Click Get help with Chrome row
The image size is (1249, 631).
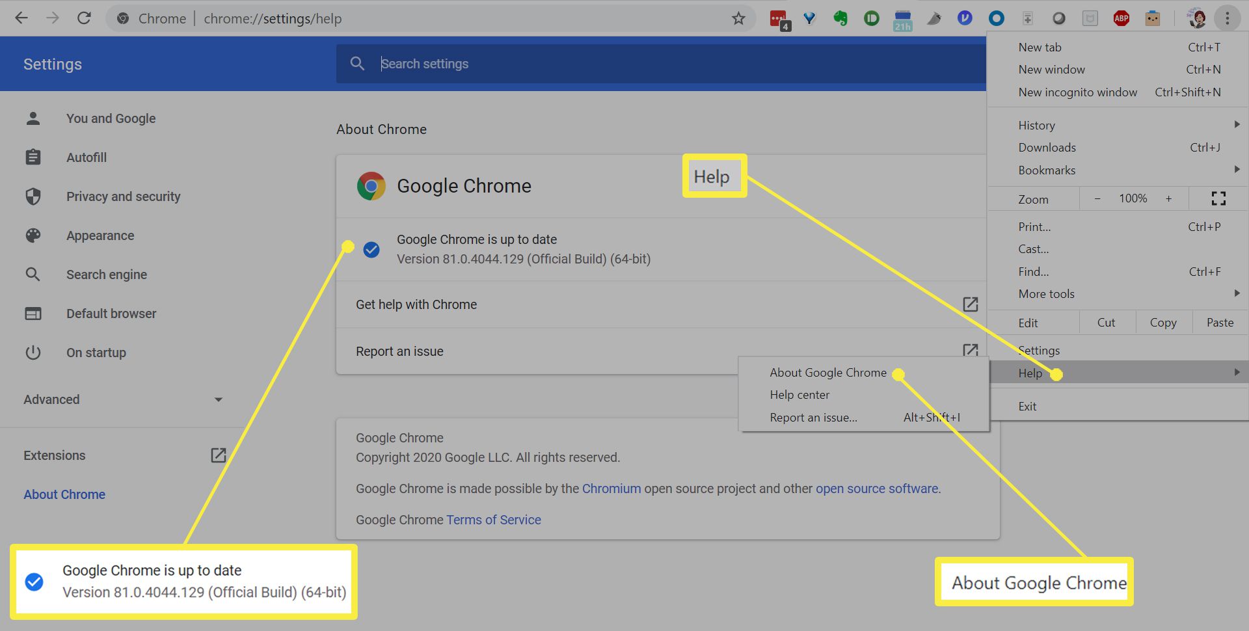point(661,304)
